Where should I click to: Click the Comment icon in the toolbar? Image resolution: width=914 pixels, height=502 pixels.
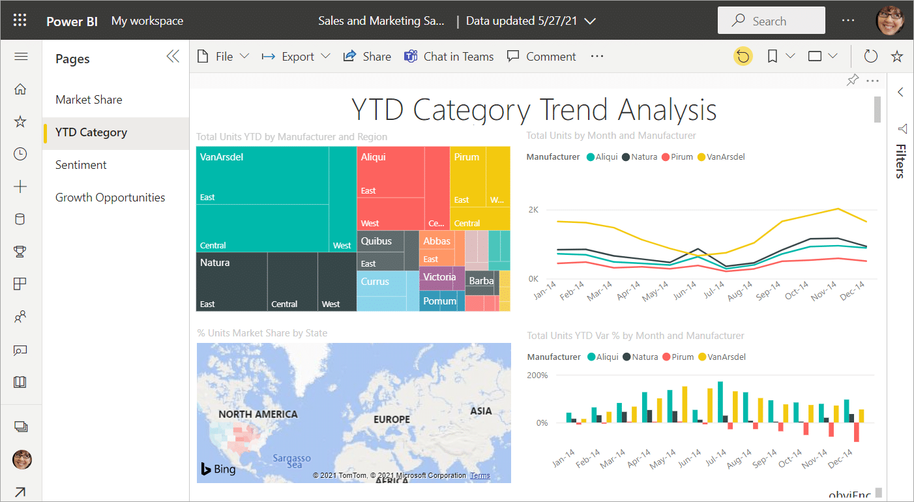[541, 56]
